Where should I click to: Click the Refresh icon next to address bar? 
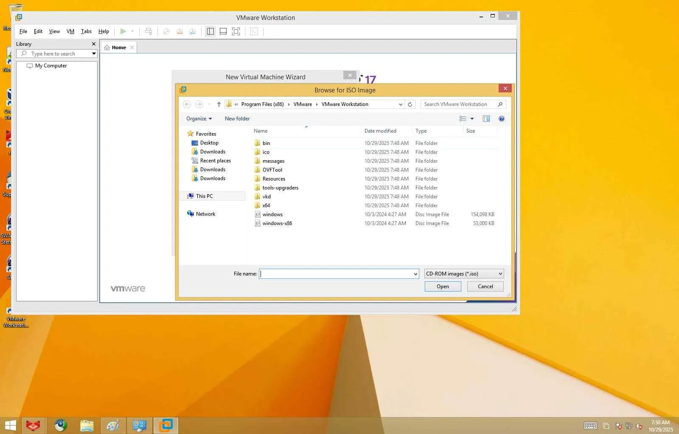[x=410, y=104]
